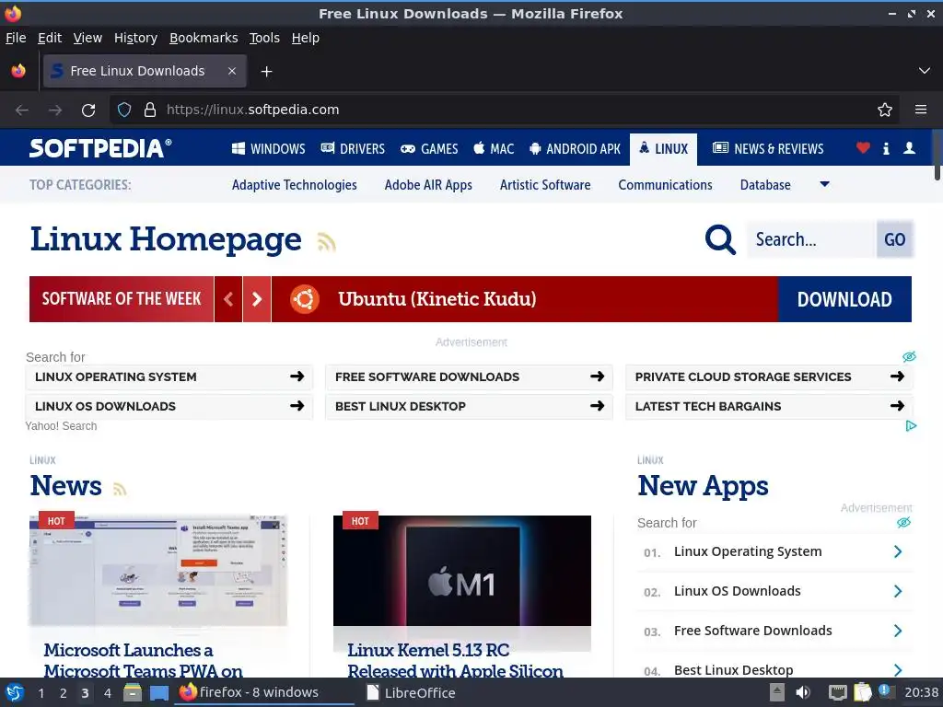Click the GO search button
943x707 pixels.
click(895, 239)
